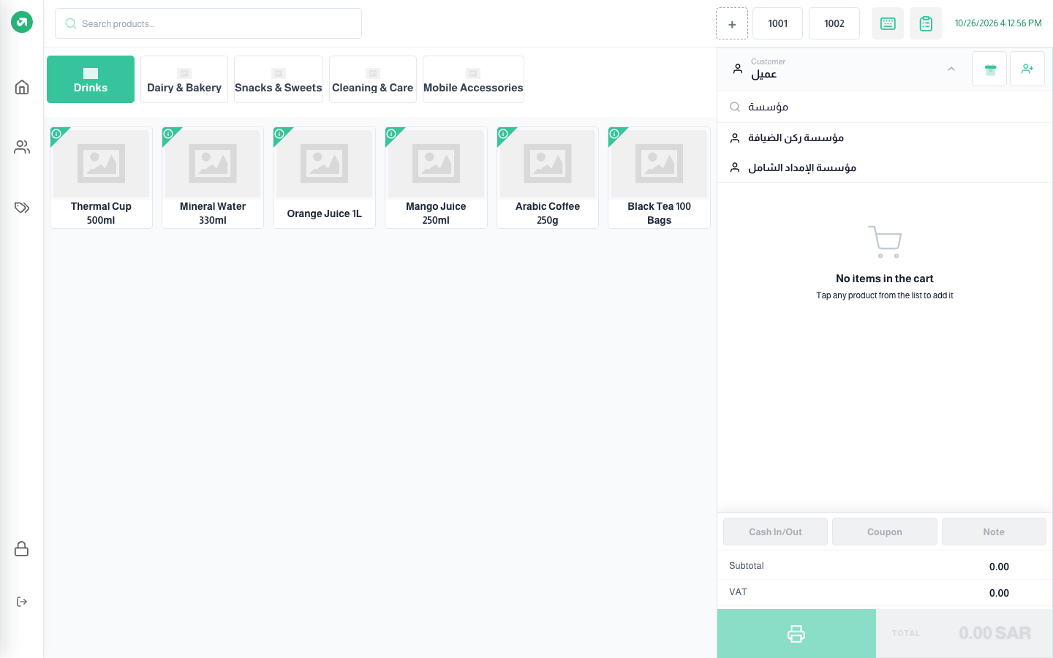
Task: Open the clipboard orders icon
Action: pos(926,23)
